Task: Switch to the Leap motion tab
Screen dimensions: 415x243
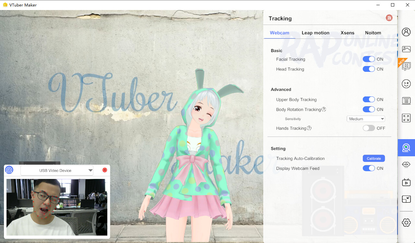Action: (315, 33)
